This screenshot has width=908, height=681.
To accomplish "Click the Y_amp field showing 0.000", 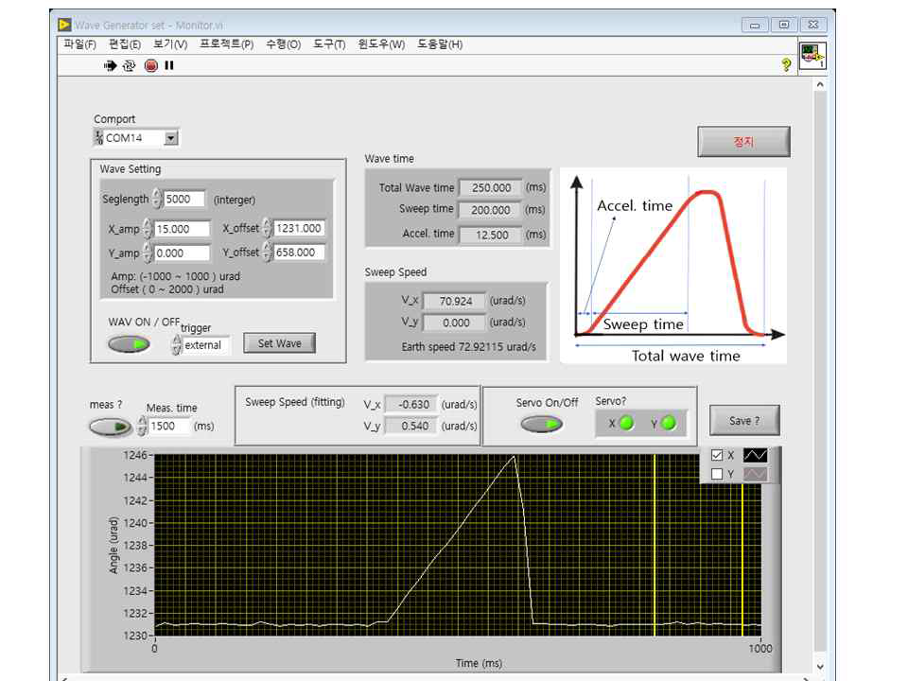I will (182, 253).
